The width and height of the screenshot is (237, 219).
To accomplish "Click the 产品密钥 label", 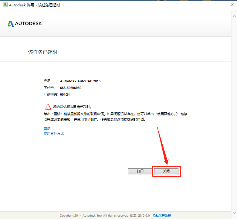I will click(51, 94).
